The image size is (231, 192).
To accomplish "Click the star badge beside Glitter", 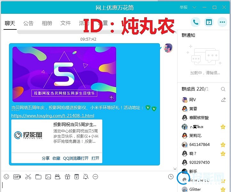I will click(x=223, y=189).
